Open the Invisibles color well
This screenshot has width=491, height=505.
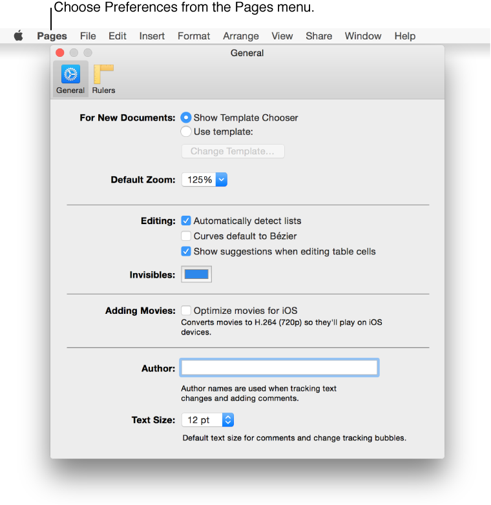(196, 274)
